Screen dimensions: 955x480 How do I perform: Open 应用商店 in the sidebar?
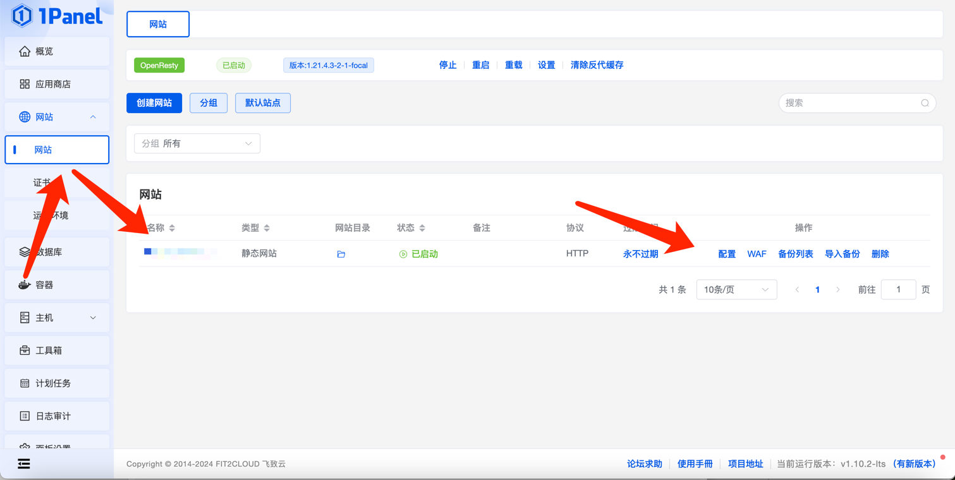click(x=57, y=84)
